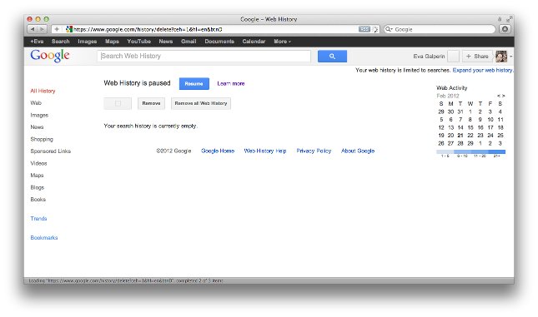Open Gmail in the Google bar
Viewport: 538px width, 317px height.
(189, 42)
